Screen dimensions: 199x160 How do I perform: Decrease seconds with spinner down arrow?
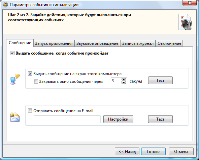[x=124, y=83]
